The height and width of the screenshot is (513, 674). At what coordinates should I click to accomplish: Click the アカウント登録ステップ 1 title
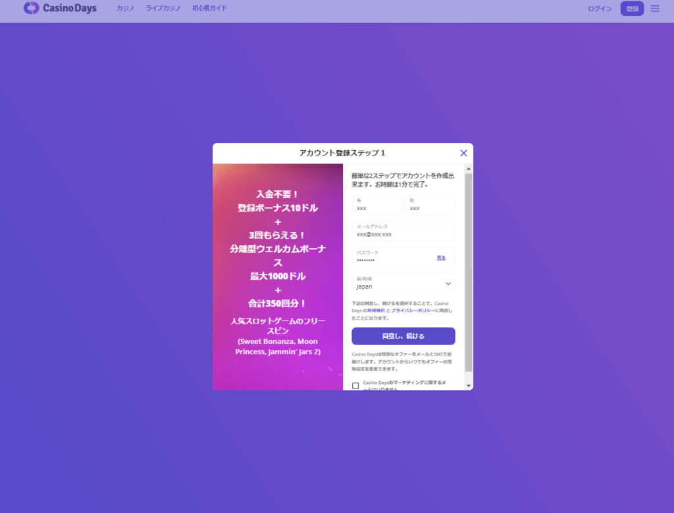click(x=342, y=153)
